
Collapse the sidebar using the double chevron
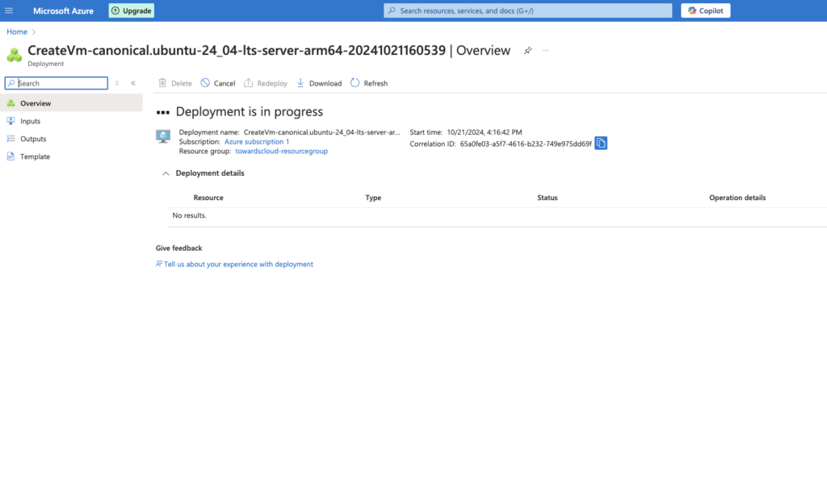pyautogui.click(x=133, y=83)
